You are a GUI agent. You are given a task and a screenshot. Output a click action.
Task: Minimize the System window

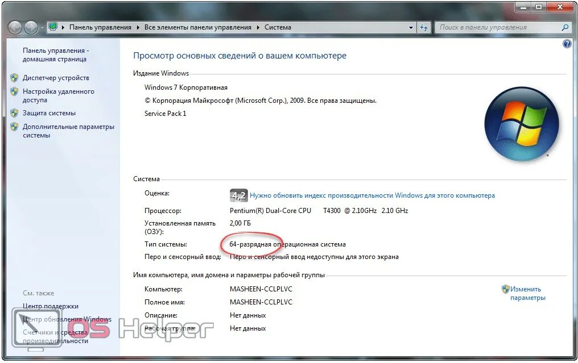[x=523, y=7]
